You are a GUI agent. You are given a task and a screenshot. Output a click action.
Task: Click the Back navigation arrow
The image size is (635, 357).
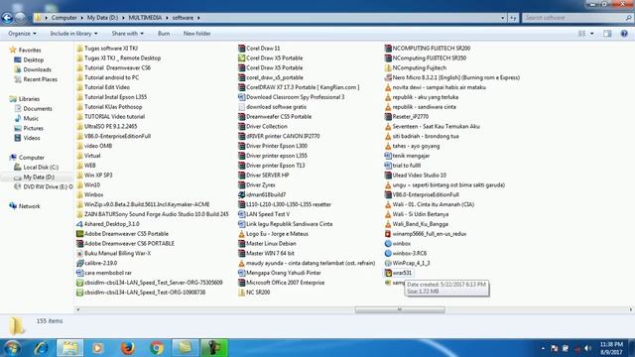[7, 18]
